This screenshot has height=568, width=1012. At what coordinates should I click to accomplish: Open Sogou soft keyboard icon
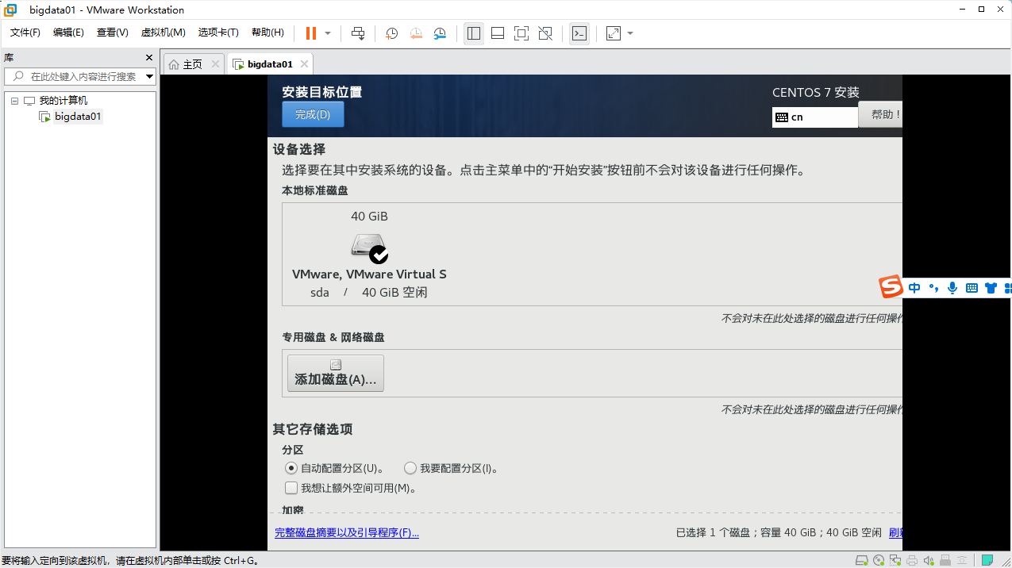(972, 288)
